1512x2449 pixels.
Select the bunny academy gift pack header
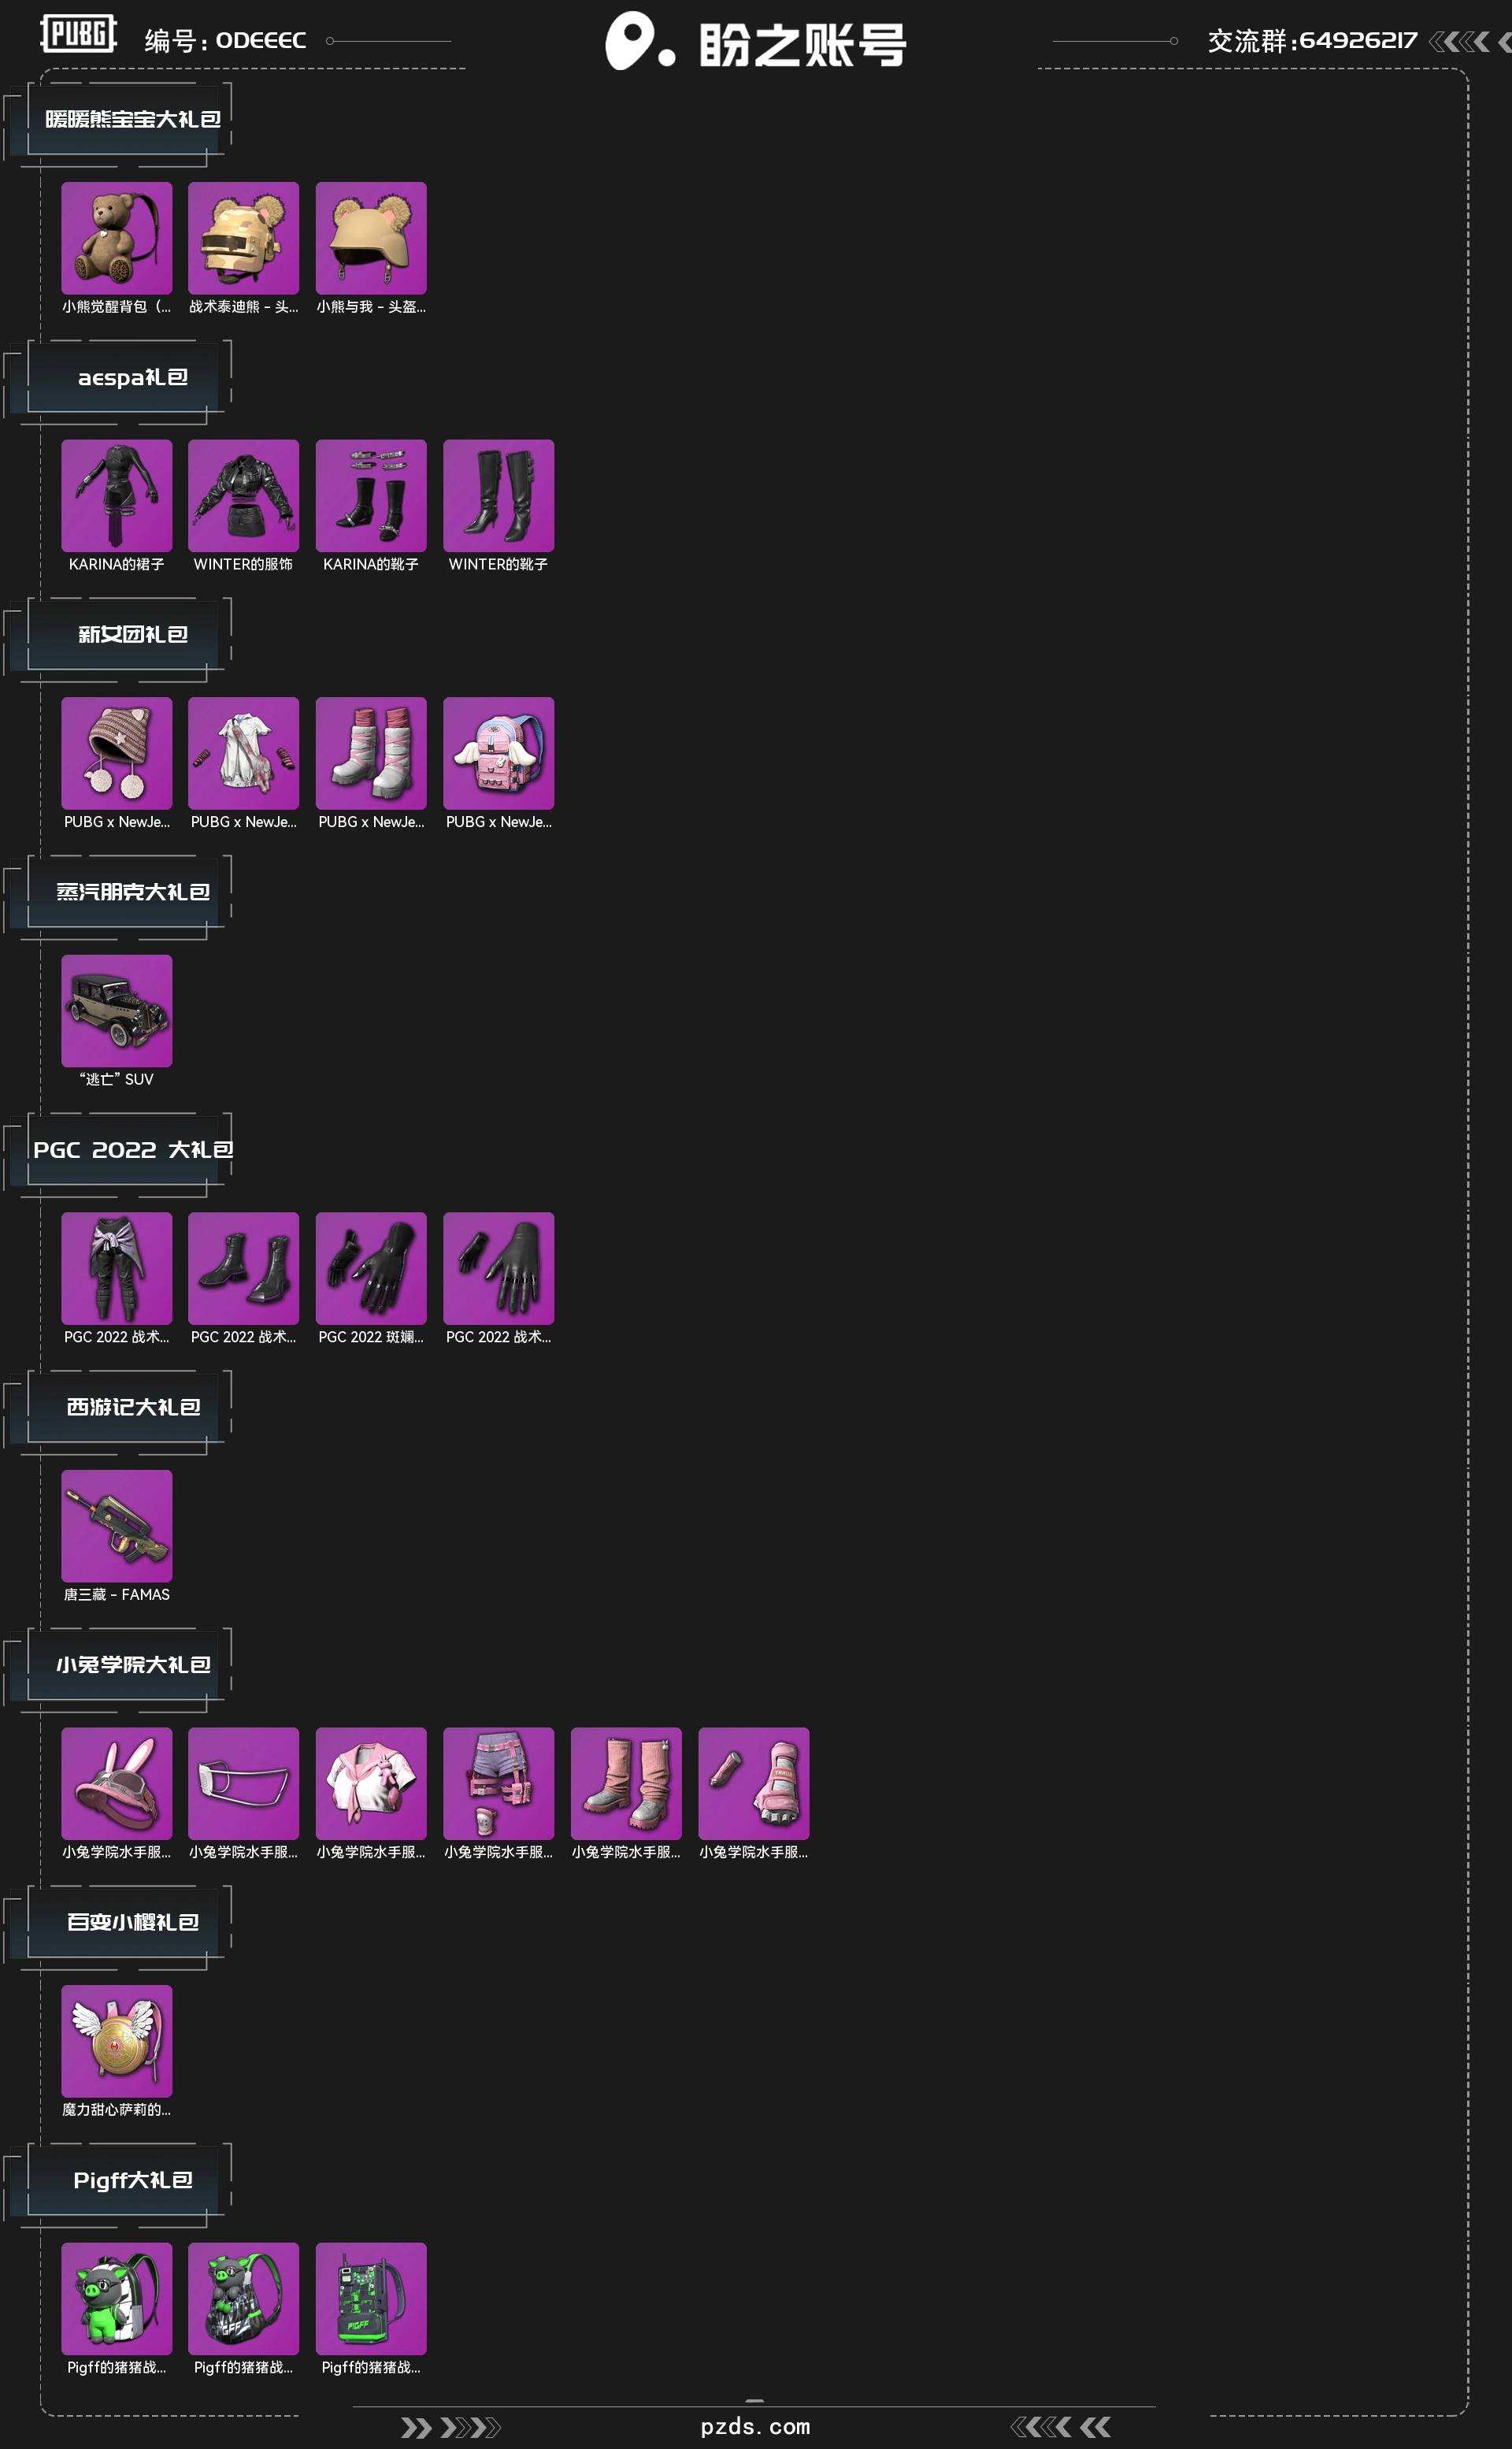click(132, 1664)
